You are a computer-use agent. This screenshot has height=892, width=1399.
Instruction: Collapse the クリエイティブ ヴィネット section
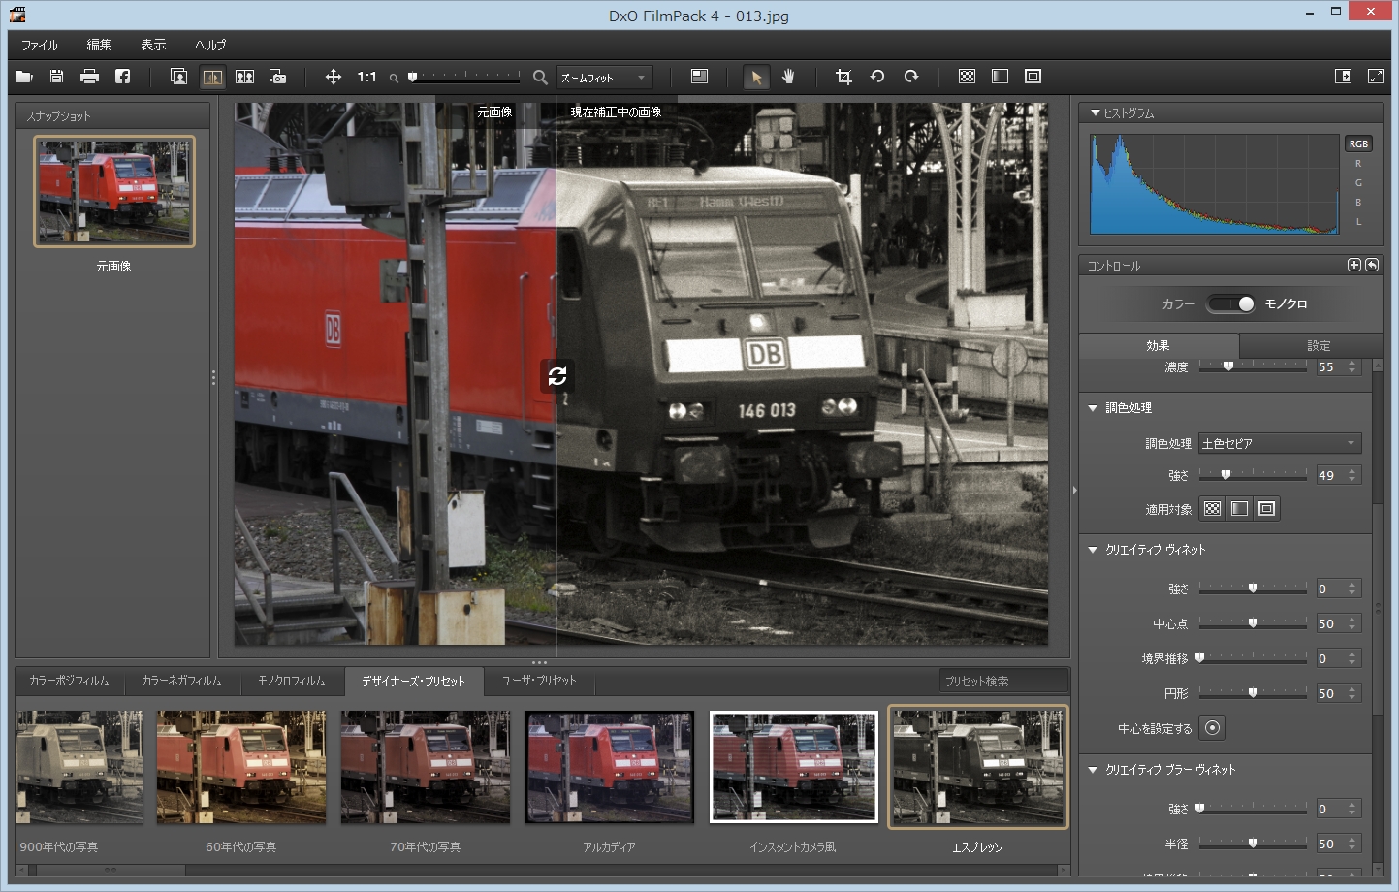1093,550
